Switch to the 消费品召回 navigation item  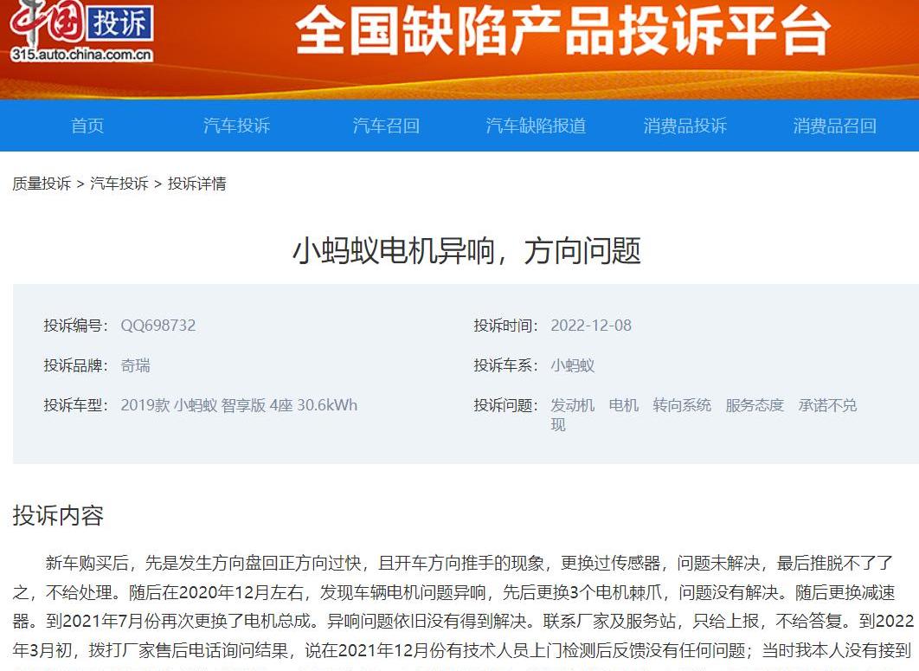[x=834, y=126]
